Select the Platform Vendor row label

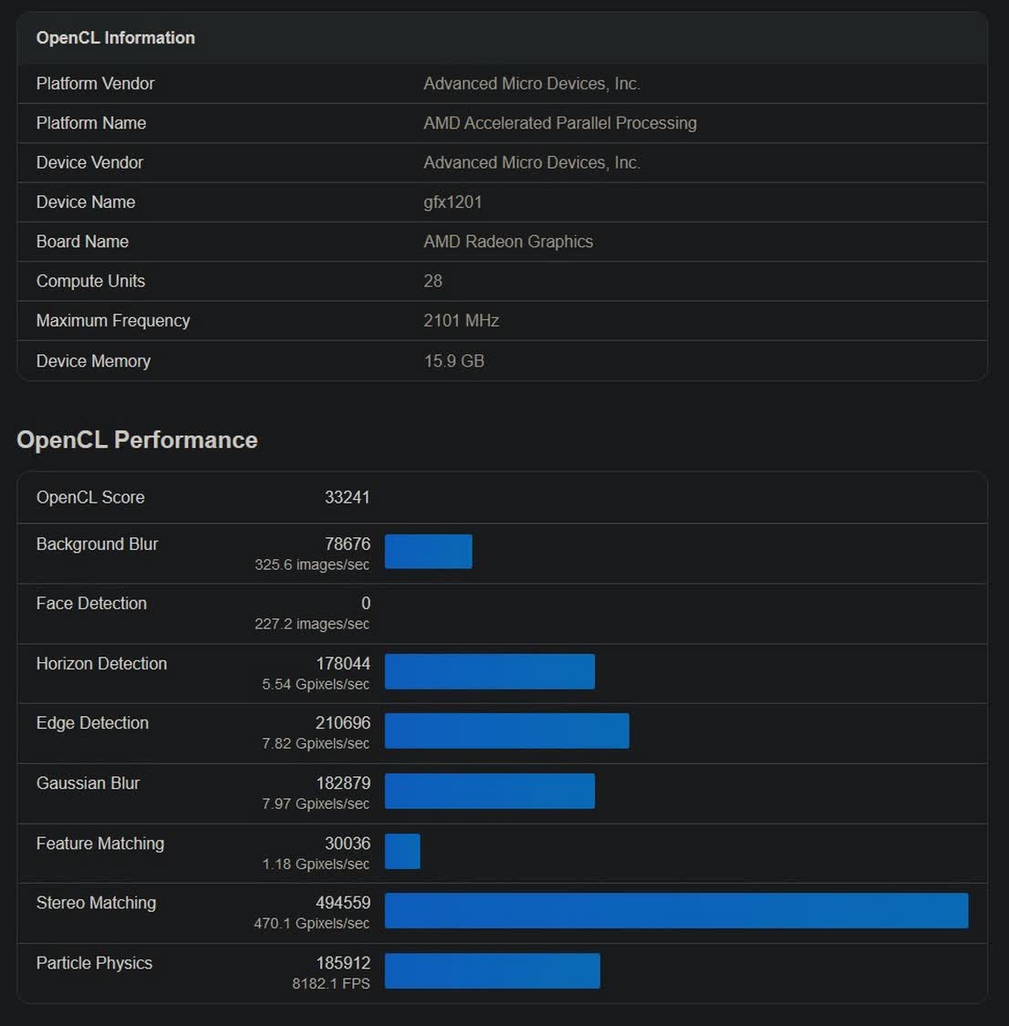pyautogui.click(x=95, y=83)
